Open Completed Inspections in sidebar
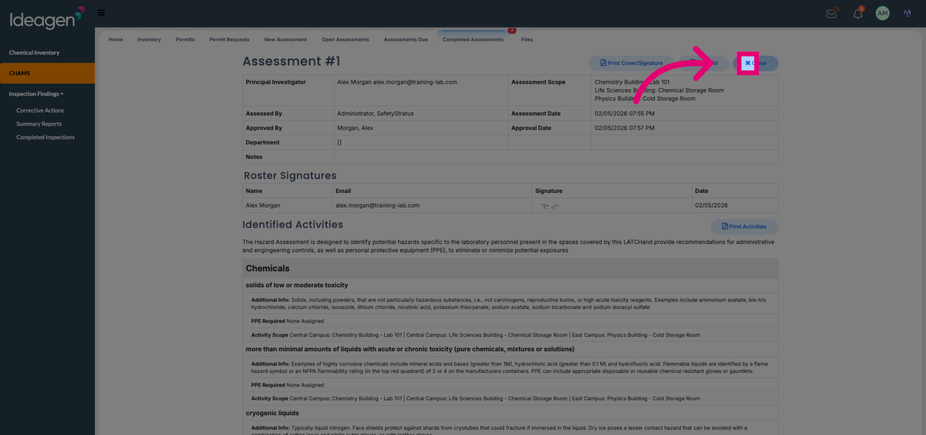The height and width of the screenshot is (435, 926). (45, 137)
